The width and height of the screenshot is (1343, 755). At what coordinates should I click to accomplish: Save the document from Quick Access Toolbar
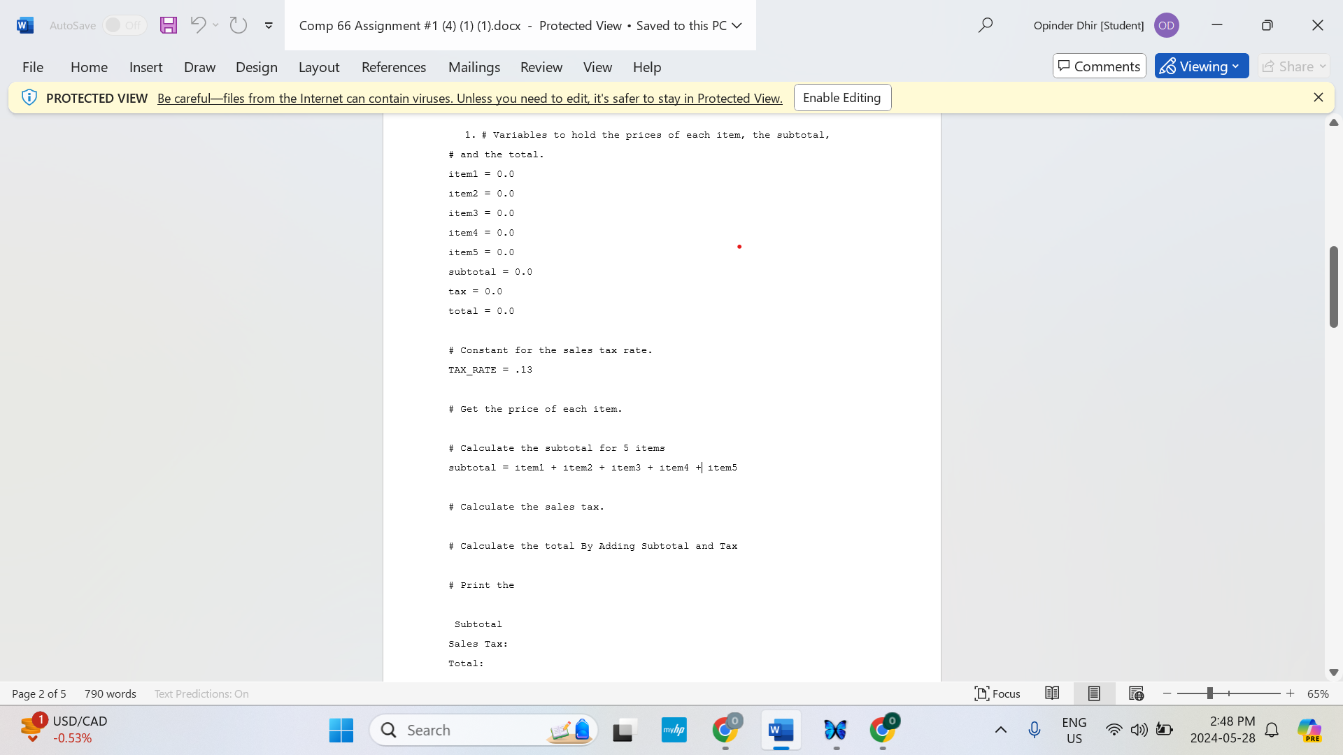168,25
